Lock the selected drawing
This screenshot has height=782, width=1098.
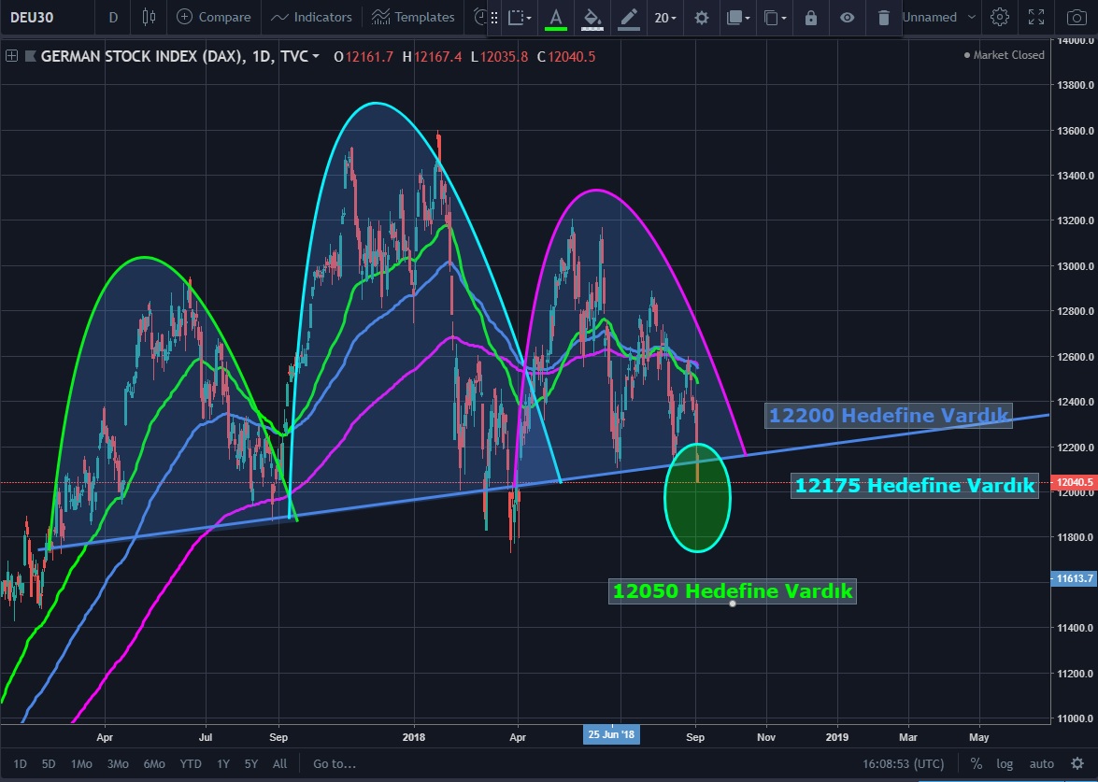[810, 17]
